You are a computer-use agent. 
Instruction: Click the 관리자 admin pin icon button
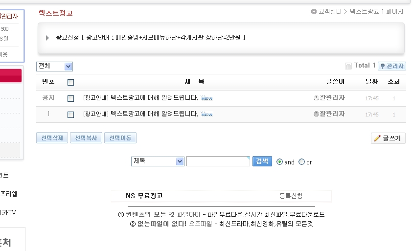tap(392, 66)
